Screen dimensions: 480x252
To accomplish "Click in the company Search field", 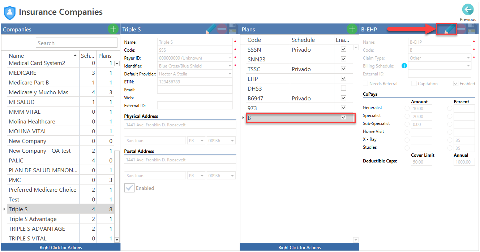I will (x=77, y=43).
